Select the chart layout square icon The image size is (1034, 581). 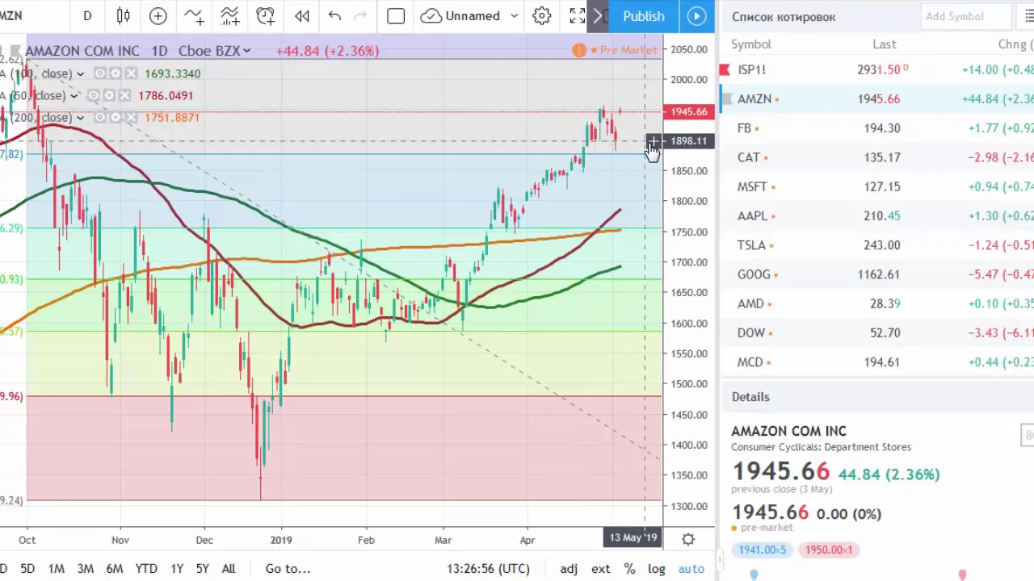[x=396, y=15]
